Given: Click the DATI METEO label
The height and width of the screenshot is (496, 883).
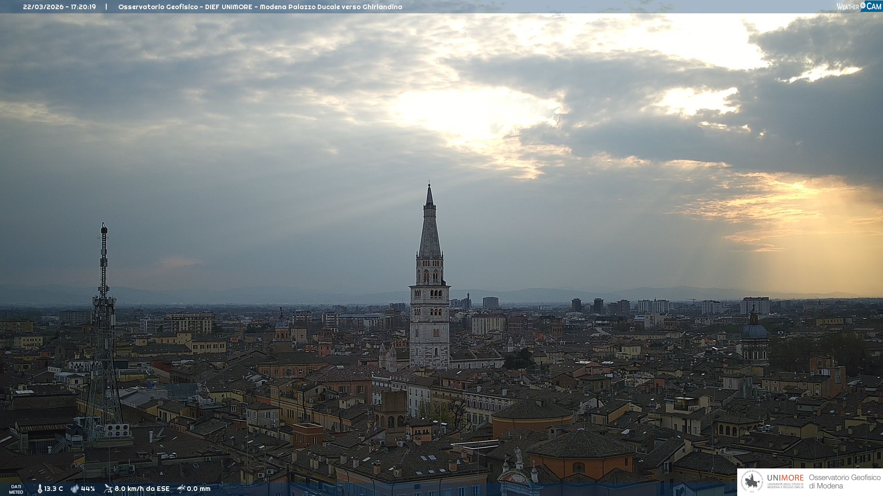Looking at the screenshot, I should pyautogui.click(x=16, y=489).
